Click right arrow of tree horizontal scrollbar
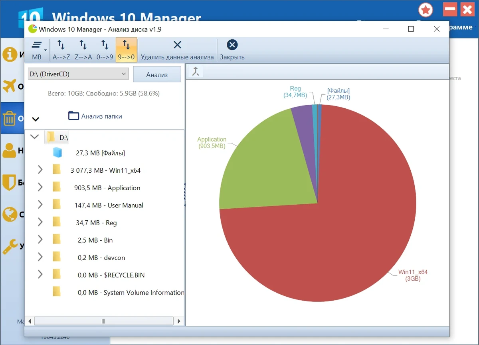Image resolution: width=479 pixels, height=345 pixels. [x=179, y=321]
